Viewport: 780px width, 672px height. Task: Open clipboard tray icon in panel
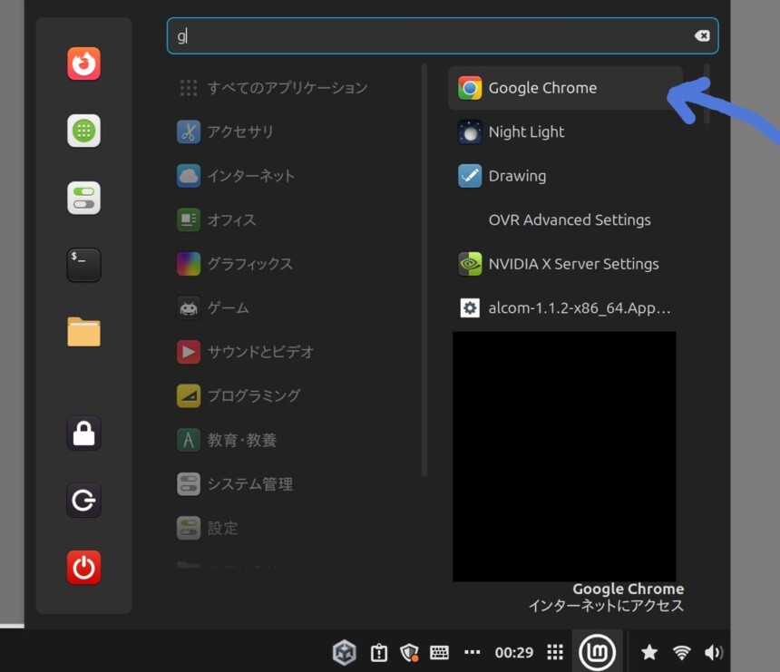point(378,653)
